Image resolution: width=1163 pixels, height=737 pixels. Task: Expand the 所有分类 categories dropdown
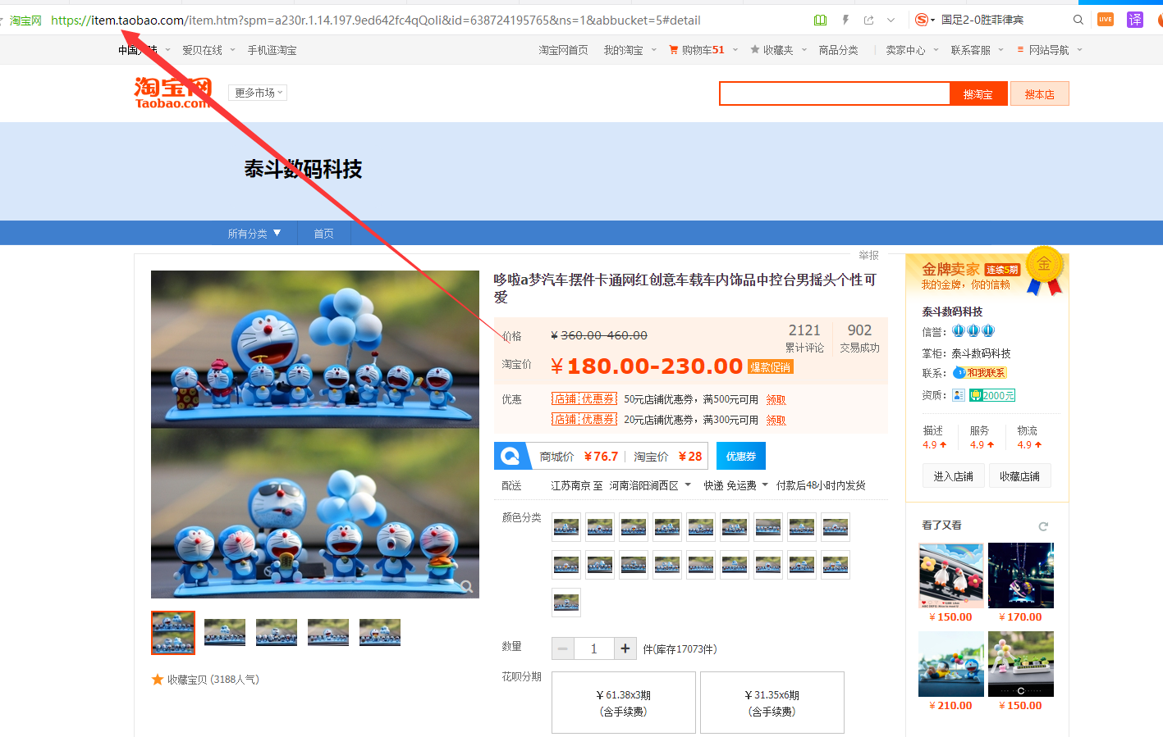[x=254, y=234]
